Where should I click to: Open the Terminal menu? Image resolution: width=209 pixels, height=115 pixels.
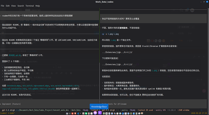pos(30,6)
